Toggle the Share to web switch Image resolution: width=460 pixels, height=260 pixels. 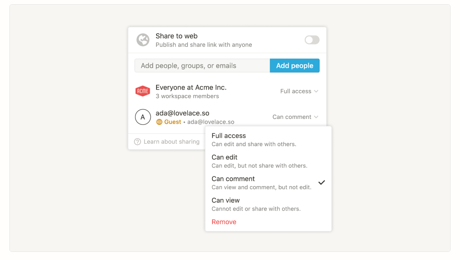312,40
